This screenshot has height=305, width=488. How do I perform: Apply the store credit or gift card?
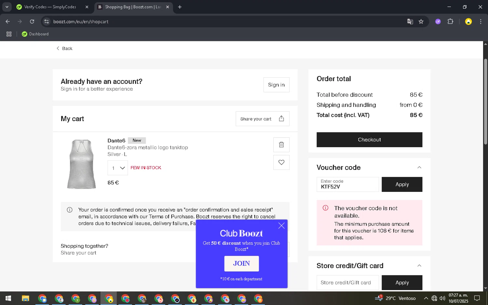pyautogui.click(x=402, y=283)
